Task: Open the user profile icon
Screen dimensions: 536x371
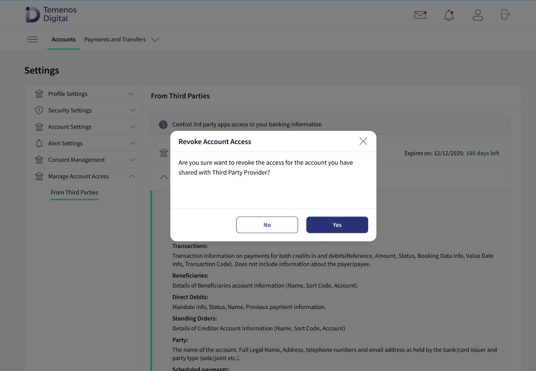Action: [477, 15]
